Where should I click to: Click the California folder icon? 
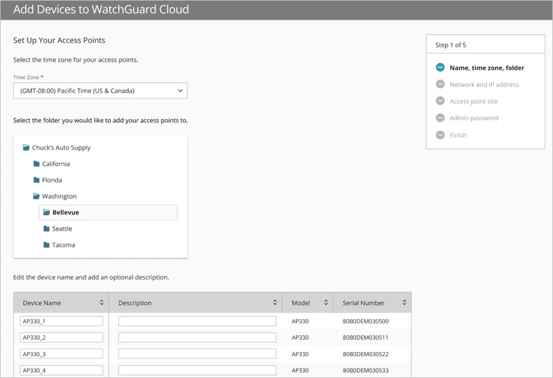click(x=35, y=163)
